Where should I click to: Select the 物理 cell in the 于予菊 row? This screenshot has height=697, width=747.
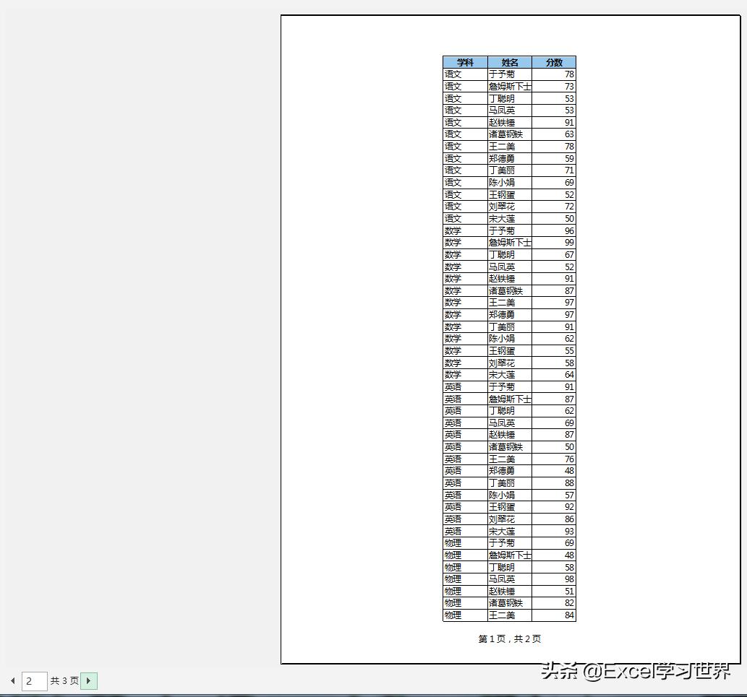coord(465,543)
